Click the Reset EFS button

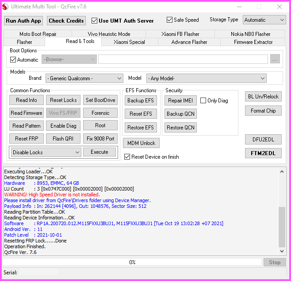tap(141, 113)
